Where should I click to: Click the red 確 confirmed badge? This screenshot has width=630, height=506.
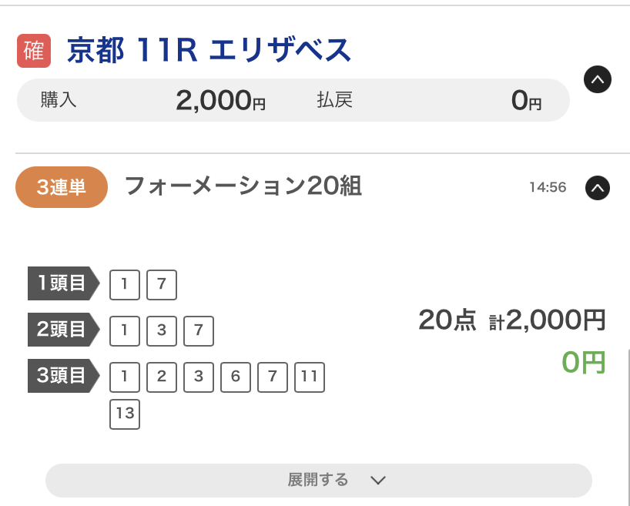click(x=34, y=51)
